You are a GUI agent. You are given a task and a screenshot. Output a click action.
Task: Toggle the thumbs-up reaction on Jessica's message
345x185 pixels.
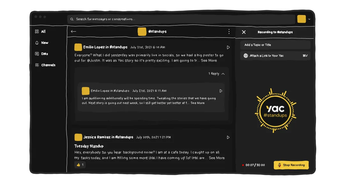pos(80,165)
